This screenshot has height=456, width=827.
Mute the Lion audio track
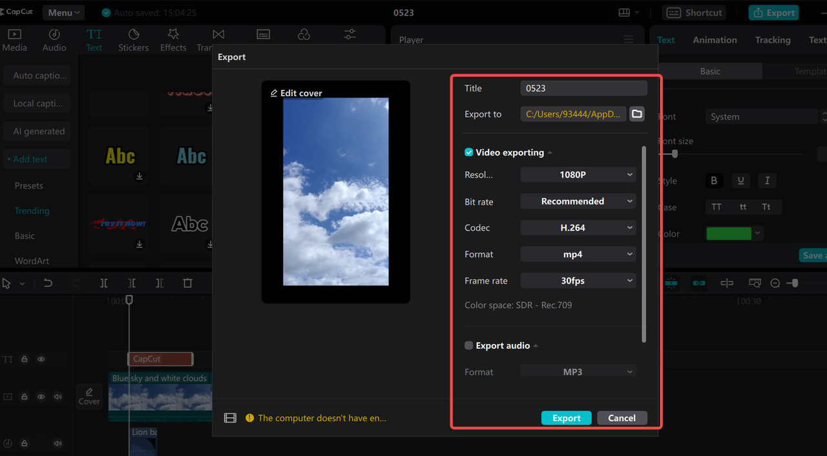58,444
